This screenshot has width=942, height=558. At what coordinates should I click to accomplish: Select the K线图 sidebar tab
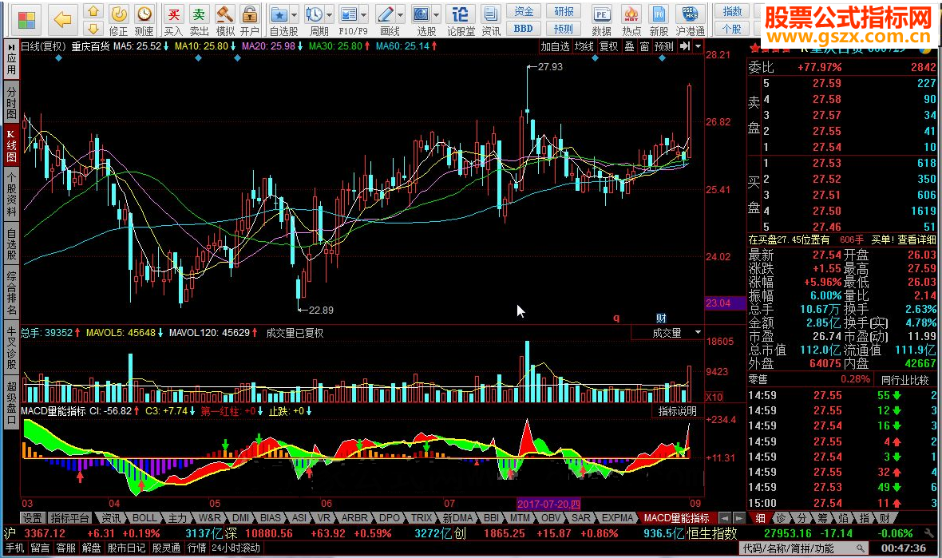click(x=11, y=144)
